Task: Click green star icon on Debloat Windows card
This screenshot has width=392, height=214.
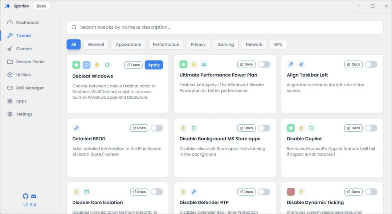Action: coord(76,65)
